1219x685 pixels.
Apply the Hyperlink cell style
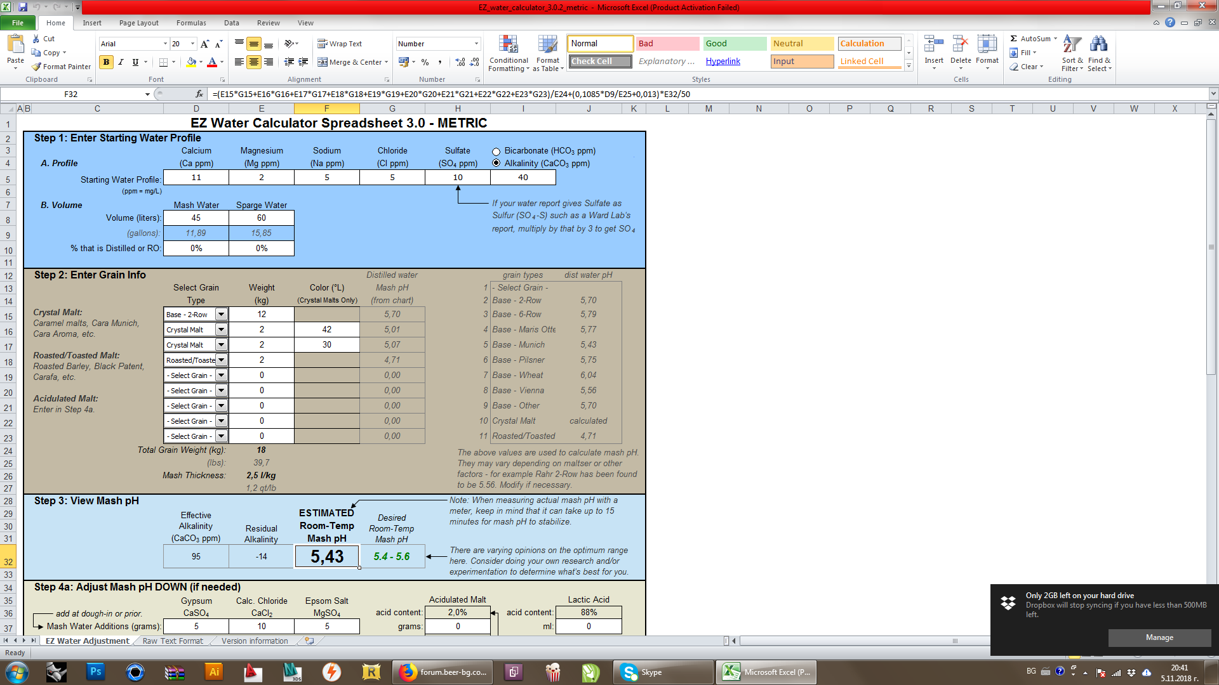click(x=723, y=62)
